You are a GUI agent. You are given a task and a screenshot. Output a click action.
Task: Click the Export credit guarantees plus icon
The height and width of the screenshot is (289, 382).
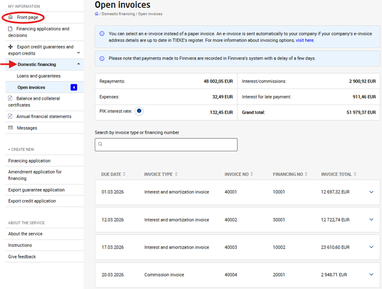(x=10, y=46)
